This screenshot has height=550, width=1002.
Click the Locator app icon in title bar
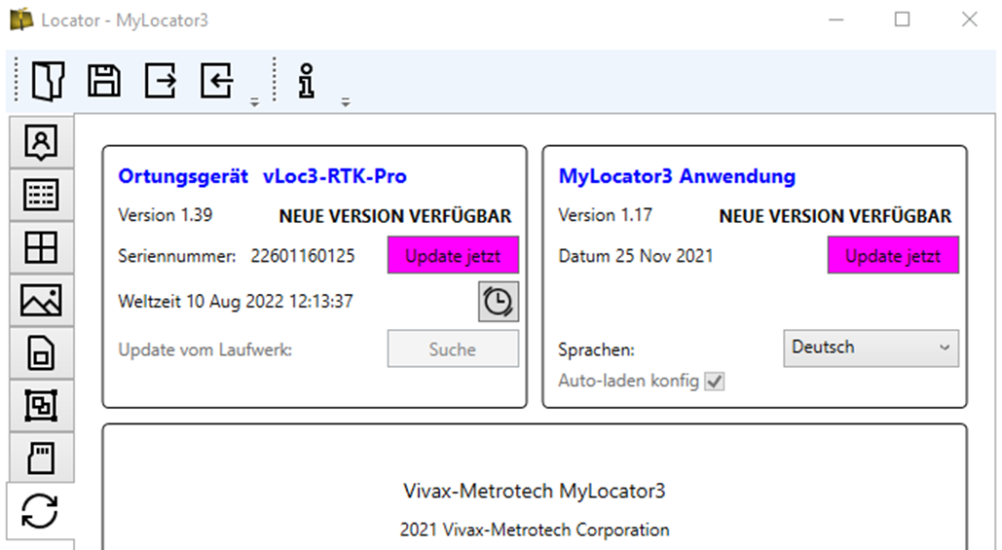[21, 19]
